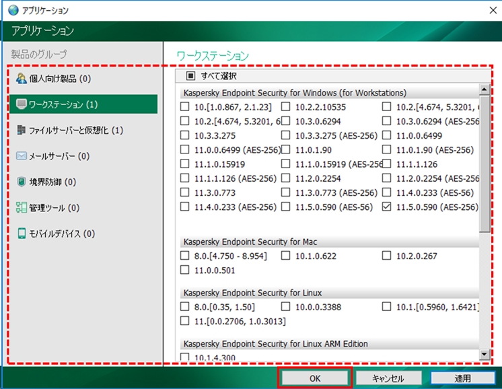Check version 10.3.3.275 without AES
This screenshot has width=502, height=389.
tap(185, 135)
